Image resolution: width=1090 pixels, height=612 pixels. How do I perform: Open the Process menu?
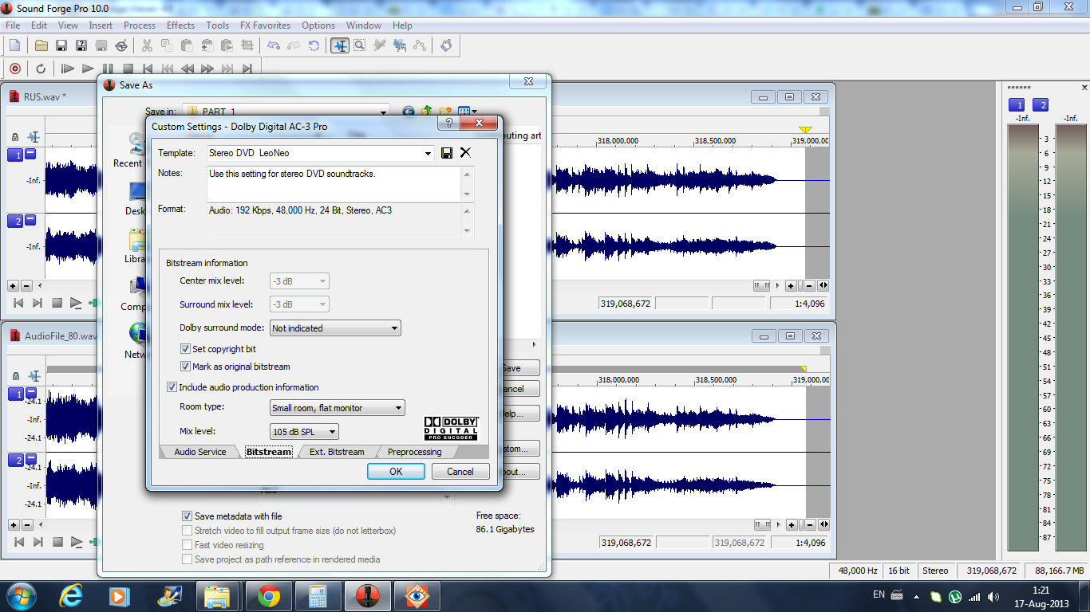point(140,25)
